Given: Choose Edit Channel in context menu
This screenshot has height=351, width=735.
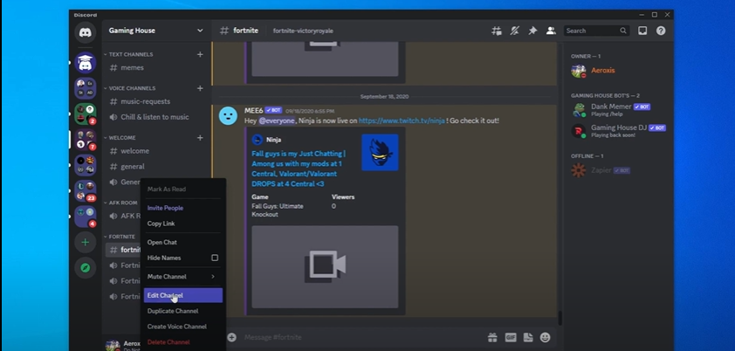Looking at the screenshot, I should (x=182, y=295).
